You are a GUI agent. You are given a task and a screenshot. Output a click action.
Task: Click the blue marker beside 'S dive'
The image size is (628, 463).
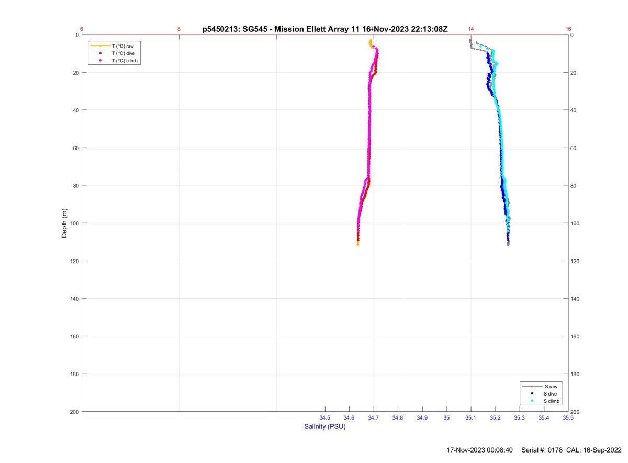coord(532,393)
